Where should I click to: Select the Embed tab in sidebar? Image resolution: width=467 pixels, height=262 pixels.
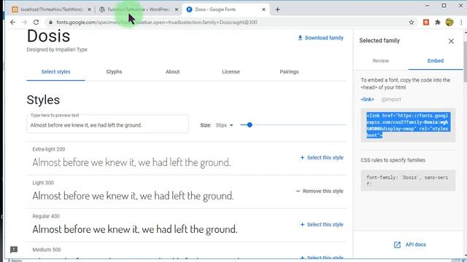pos(436,61)
